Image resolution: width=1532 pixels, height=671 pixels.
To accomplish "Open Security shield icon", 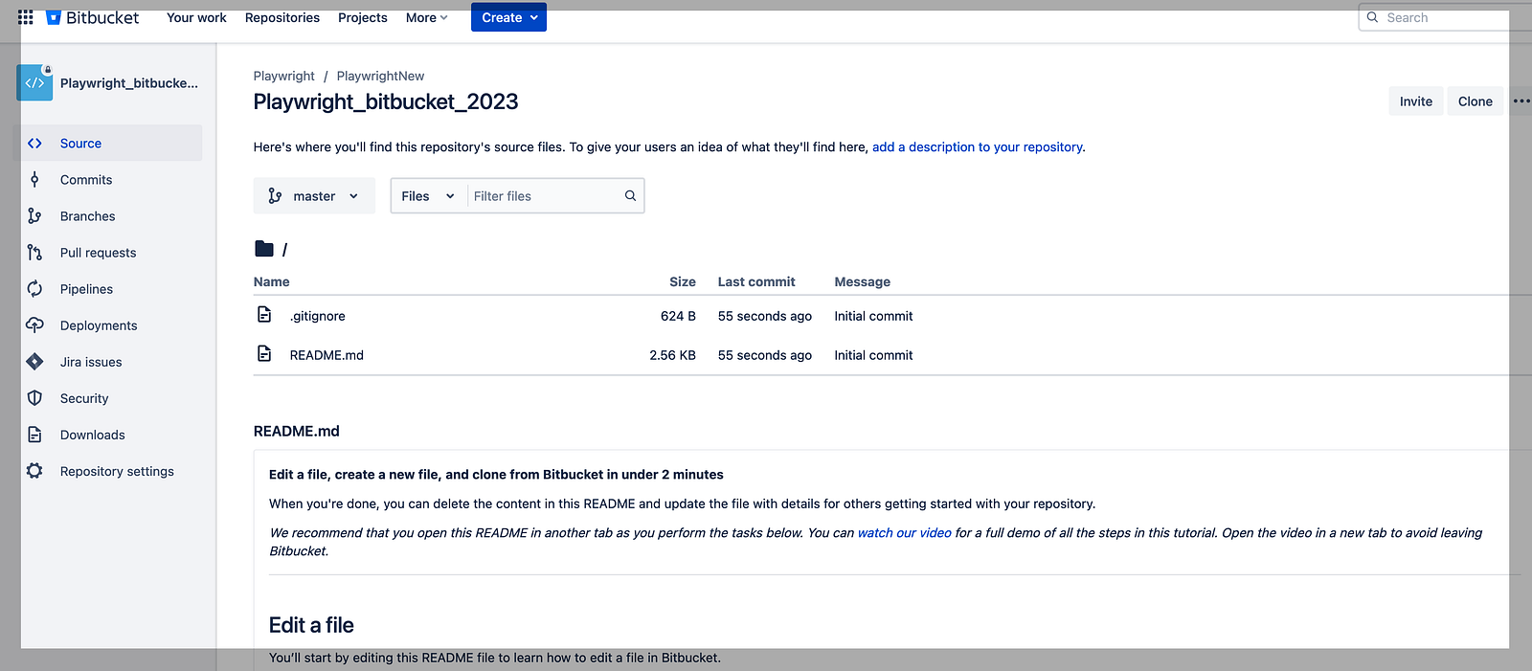I will [x=34, y=398].
